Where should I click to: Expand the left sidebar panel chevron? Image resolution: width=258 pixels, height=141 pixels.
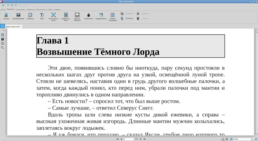(3, 30)
